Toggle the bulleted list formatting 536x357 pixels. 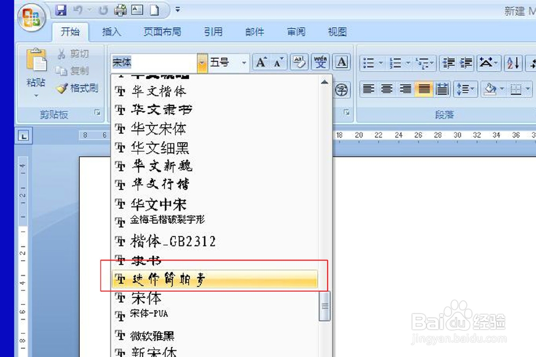(369, 62)
